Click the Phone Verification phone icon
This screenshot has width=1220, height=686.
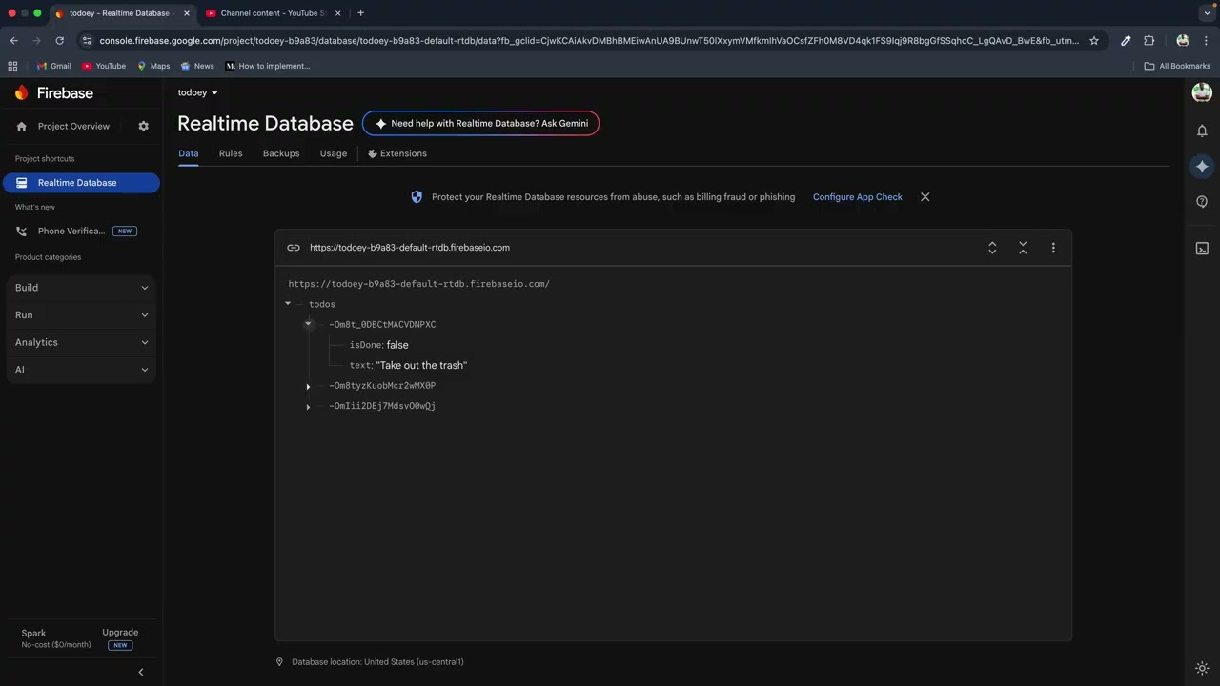click(x=22, y=231)
